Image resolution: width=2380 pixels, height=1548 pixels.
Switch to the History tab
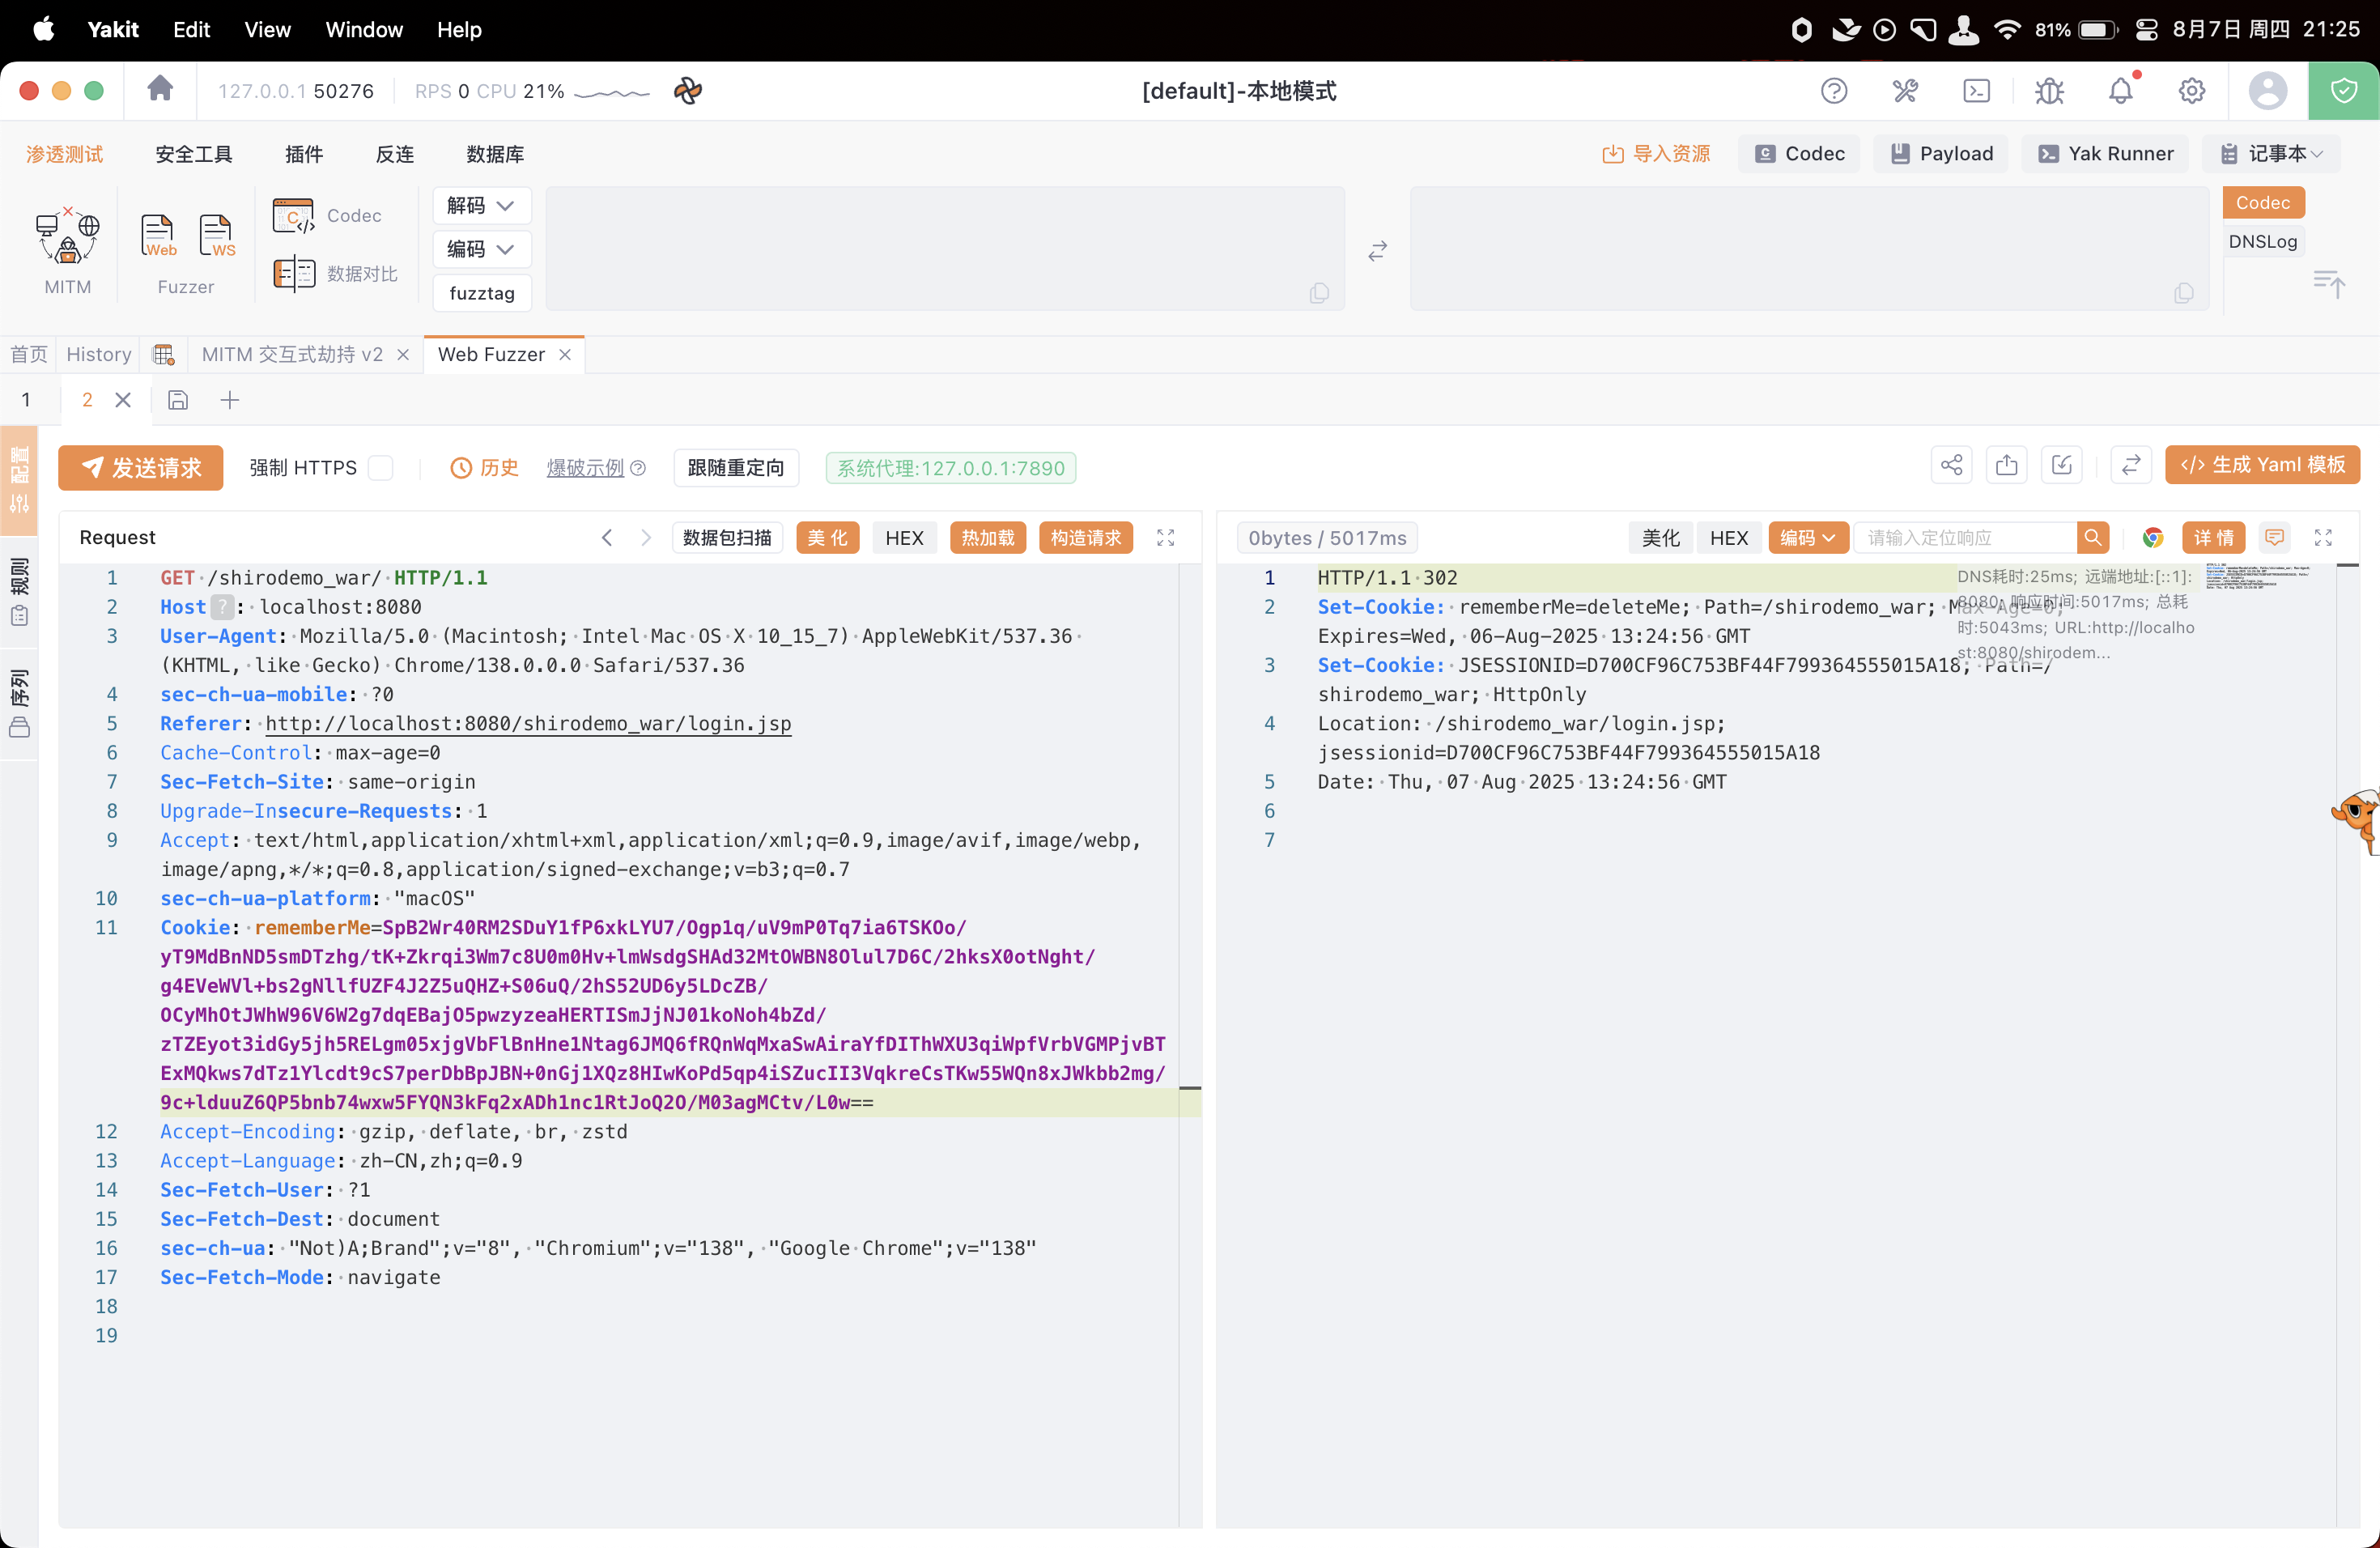99,354
